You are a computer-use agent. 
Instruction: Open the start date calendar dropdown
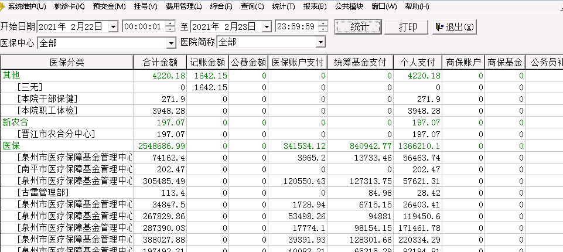tap(114, 26)
